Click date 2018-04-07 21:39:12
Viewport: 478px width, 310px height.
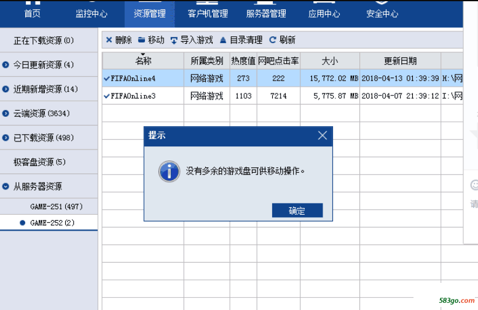click(400, 96)
